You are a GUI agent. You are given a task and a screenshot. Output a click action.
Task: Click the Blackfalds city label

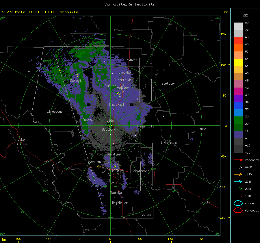pos(123,80)
